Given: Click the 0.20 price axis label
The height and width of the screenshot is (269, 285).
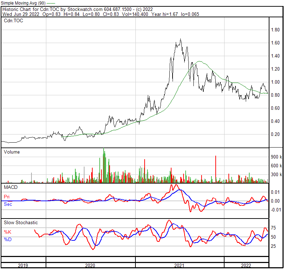Looking at the screenshot, I should (275, 134).
